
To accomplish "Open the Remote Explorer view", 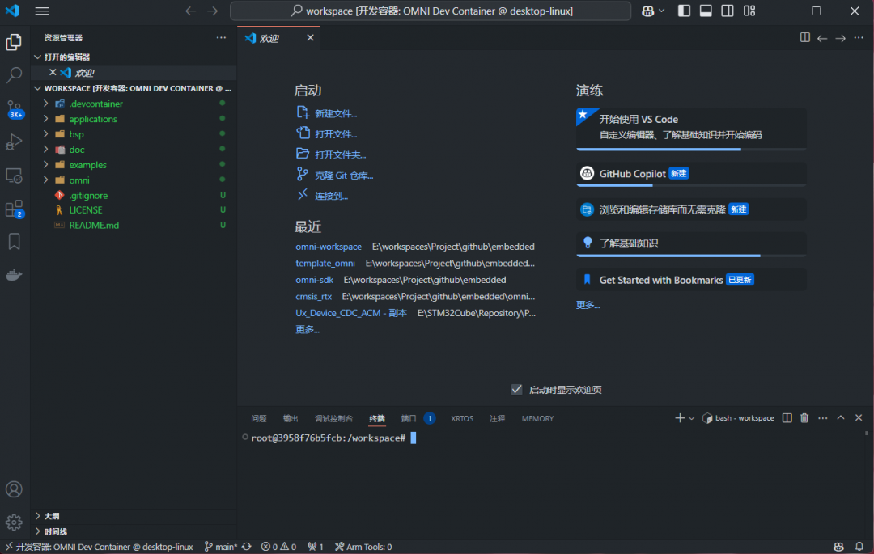I will tap(14, 176).
